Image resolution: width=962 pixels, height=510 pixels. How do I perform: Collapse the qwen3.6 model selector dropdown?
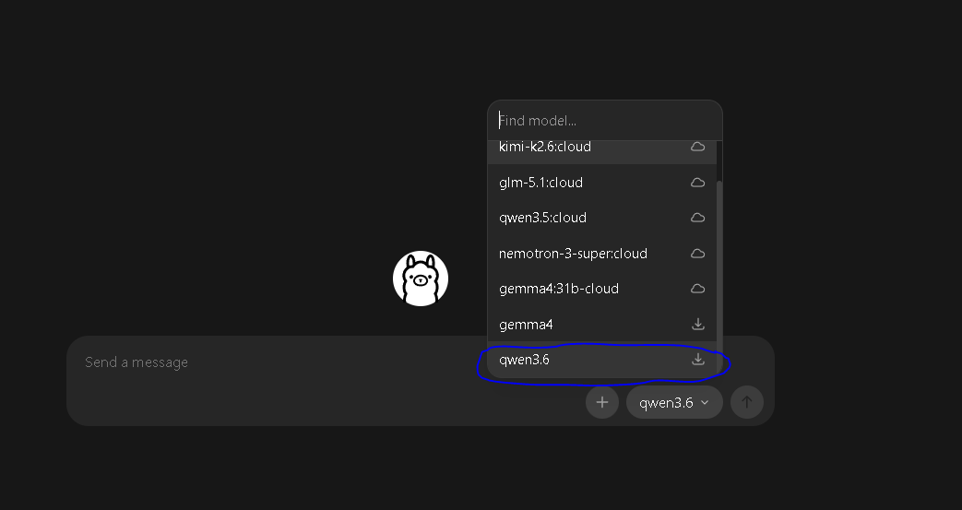coord(674,402)
